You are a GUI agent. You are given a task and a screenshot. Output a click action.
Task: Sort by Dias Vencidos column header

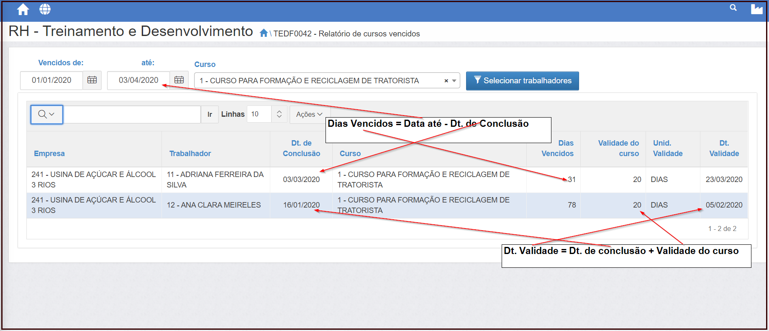point(558,149)
